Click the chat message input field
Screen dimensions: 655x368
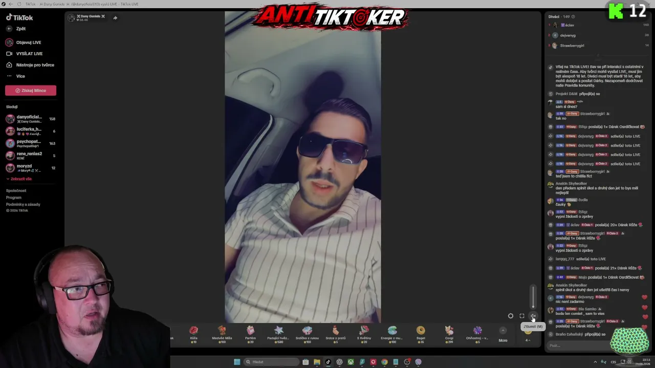click(578, 346)
